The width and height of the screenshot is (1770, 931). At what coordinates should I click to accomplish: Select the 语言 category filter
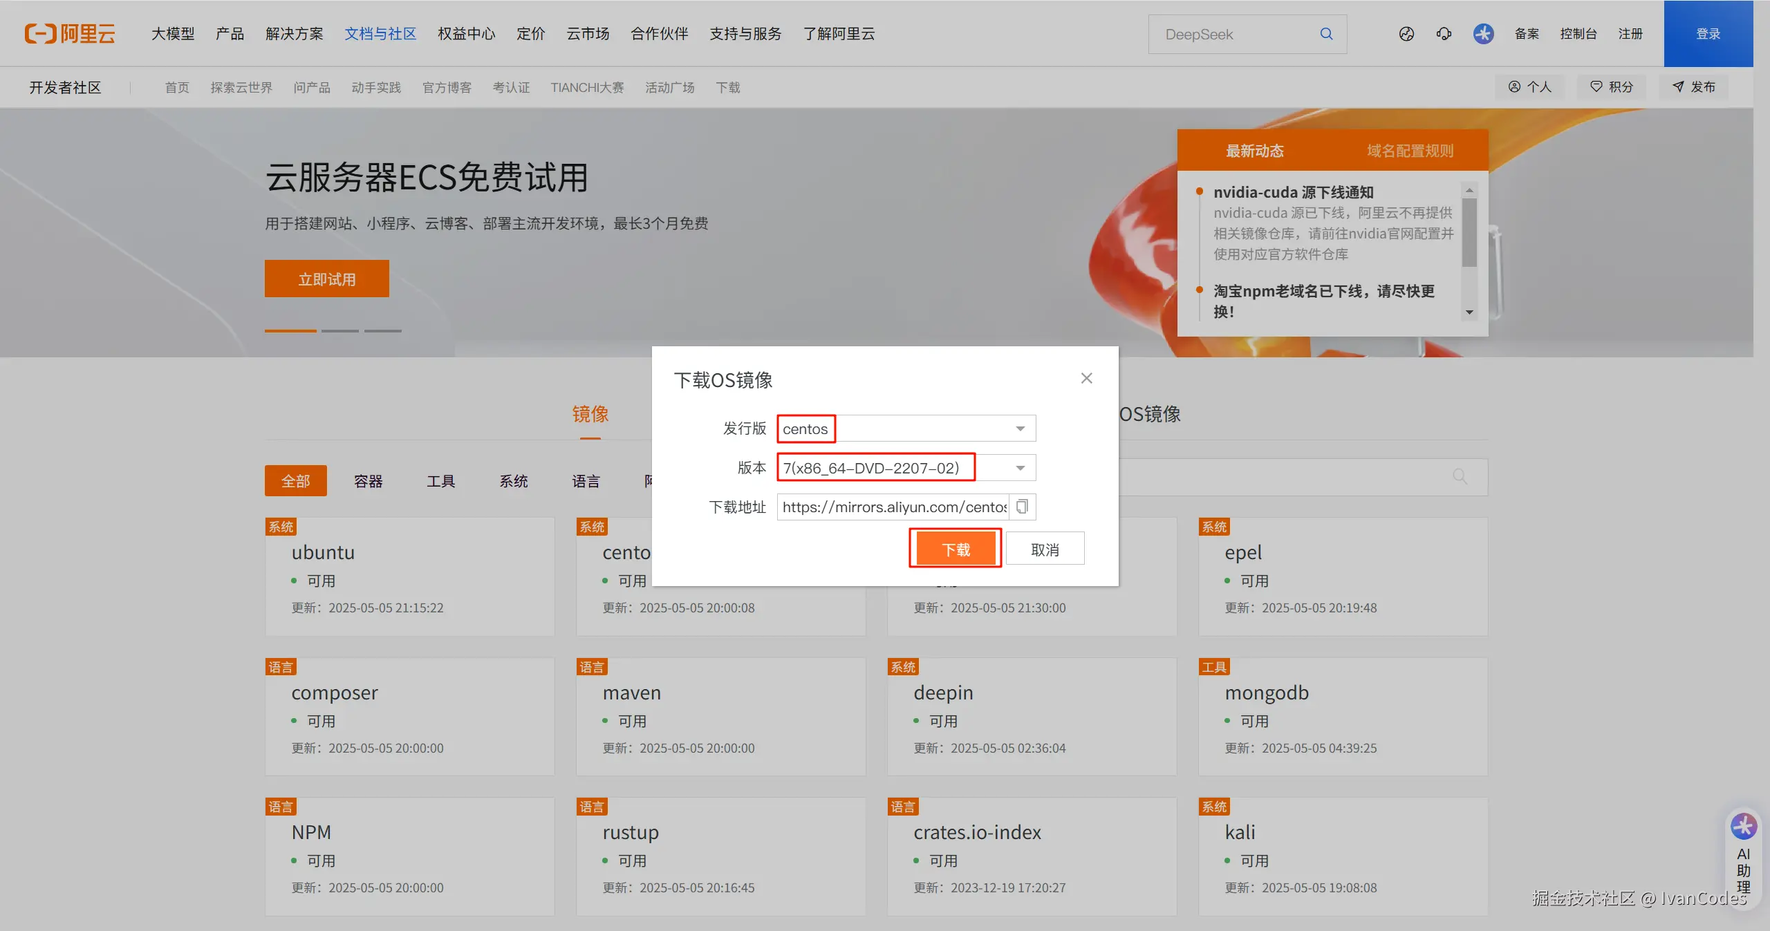586,481
